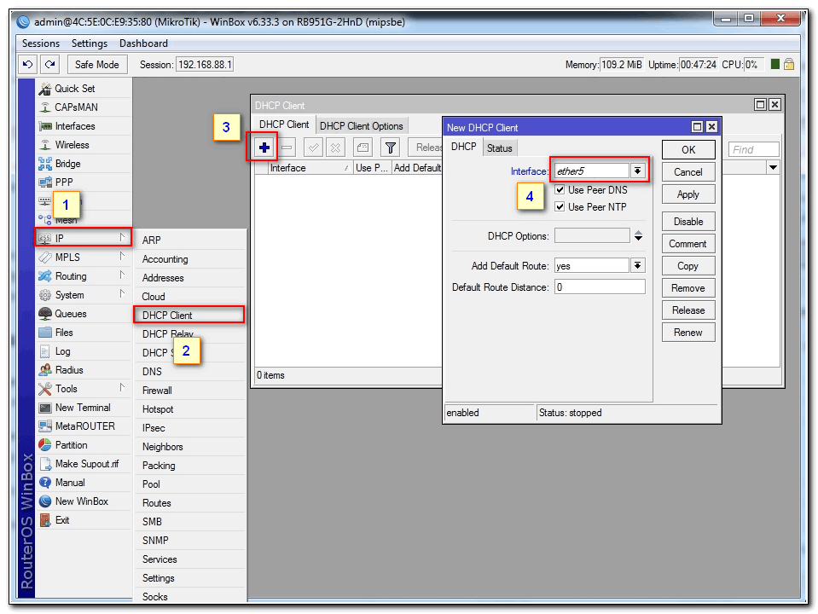Open Quick Set from sidebar
The height and width of the screenshot is (614, 818).
coord(74,89)
